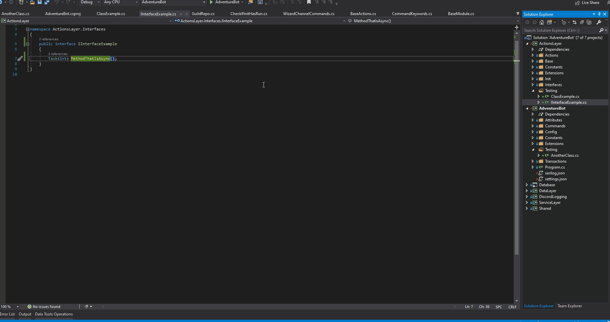Click the screwdriver quick actions icon on line 7
Screen dimensions: 610x322
click(20, 59)
